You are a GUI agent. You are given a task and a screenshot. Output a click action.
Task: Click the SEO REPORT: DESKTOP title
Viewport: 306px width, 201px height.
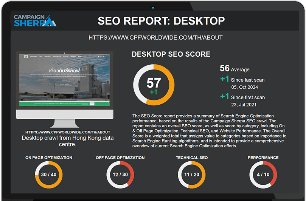pos(161,21)
